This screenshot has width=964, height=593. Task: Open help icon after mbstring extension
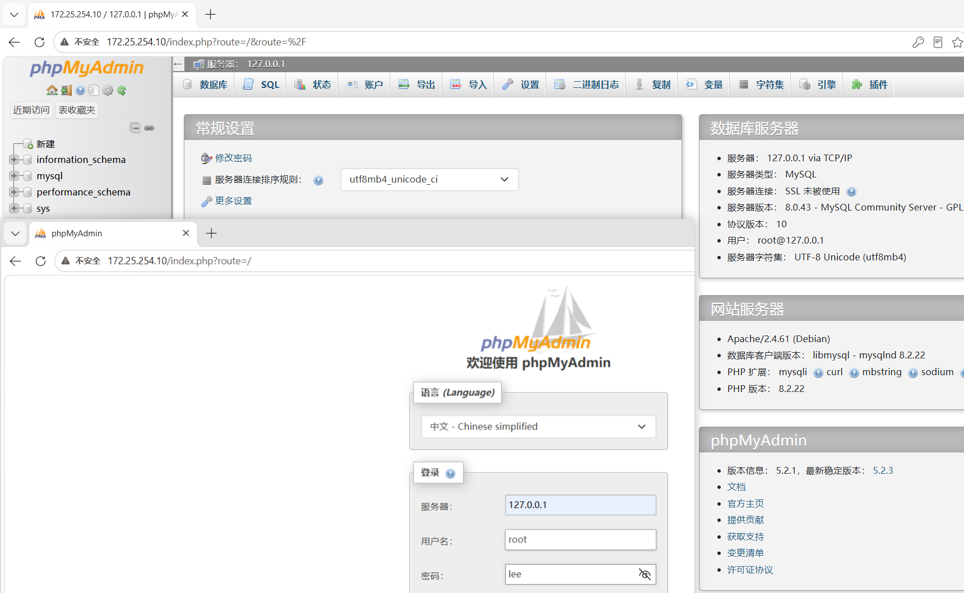point(913,373)
